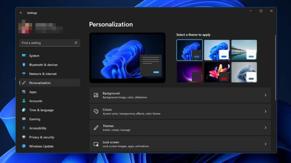The image size is (291, 163).
Task: Click the Themes brush icon
Action: 96,128
